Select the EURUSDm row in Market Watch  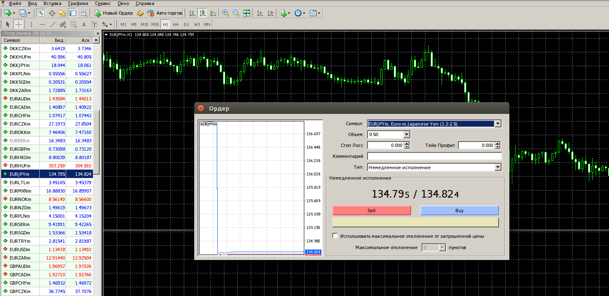(46, 250)
